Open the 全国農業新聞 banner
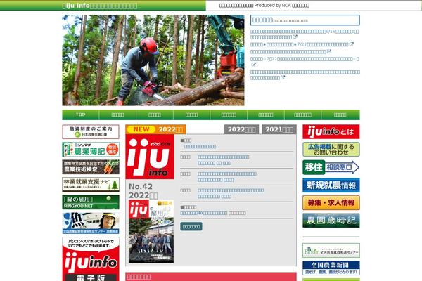The height and width of the screenshot is (281, 422). coord(331,268)
